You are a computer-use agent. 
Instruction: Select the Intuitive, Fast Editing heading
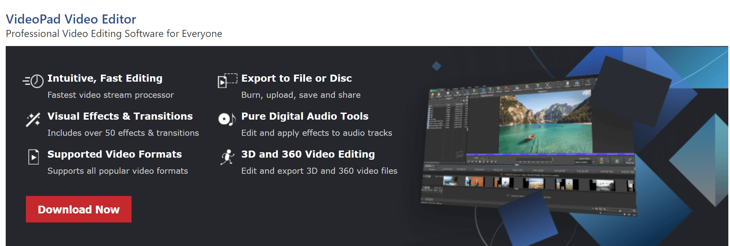tap(105, 78)
